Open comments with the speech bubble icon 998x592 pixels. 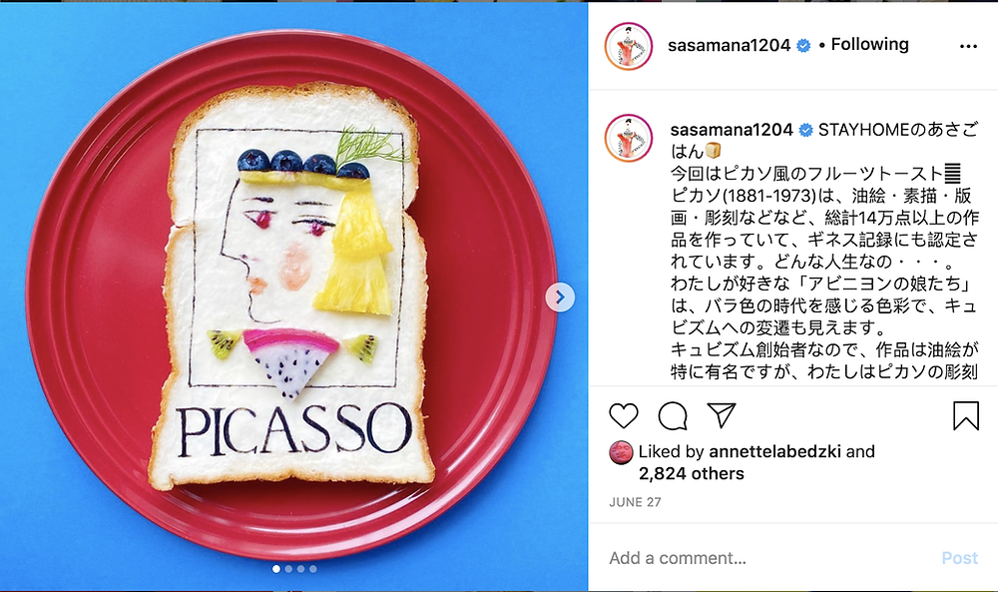pyautogui.click(x=672, y=416)
